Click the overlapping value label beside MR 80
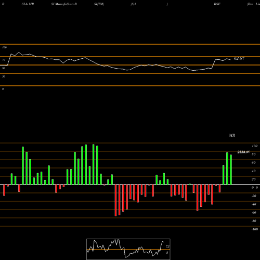 pos(243,152)
